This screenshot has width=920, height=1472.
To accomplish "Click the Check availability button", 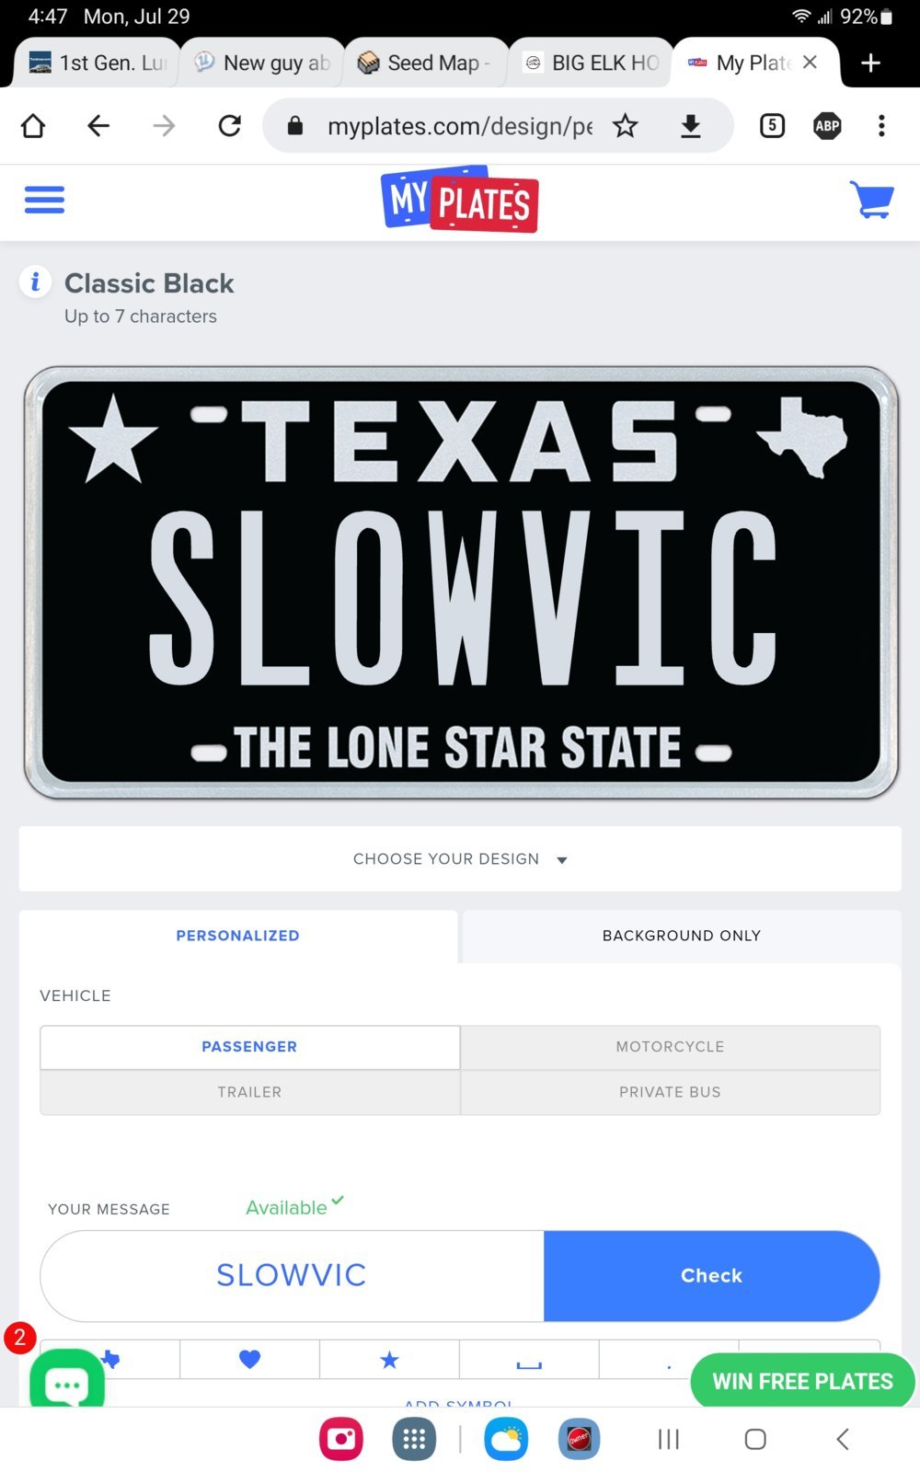I will pyautogui.click(x=711, y=1275).
